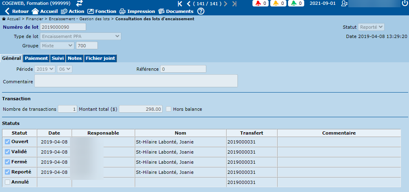Click the Impression printer icon

pyautogui.click(x=122, y=11)
